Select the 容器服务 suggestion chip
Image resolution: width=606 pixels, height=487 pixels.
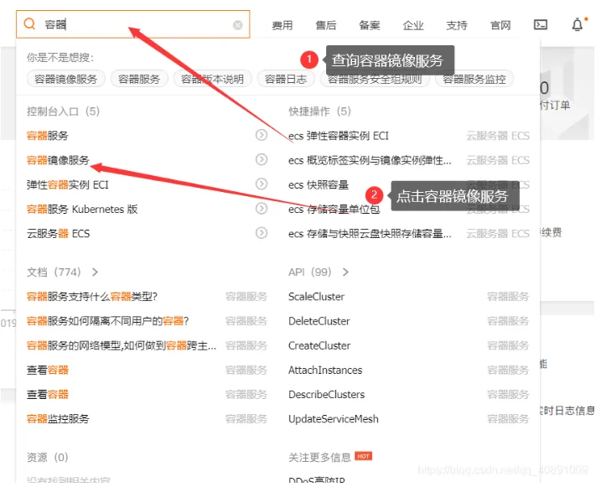pos(139,79)
